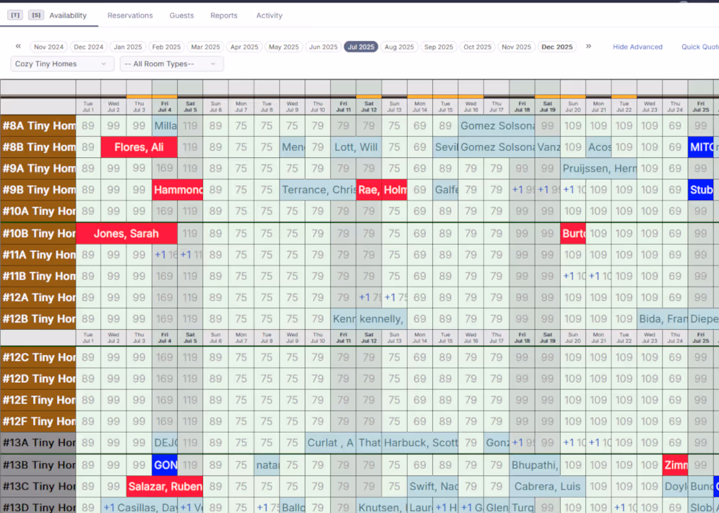Image resolution: width=719 pixels, height=513 pixels.
Task: Open the Activity tab
Action: 269,15
